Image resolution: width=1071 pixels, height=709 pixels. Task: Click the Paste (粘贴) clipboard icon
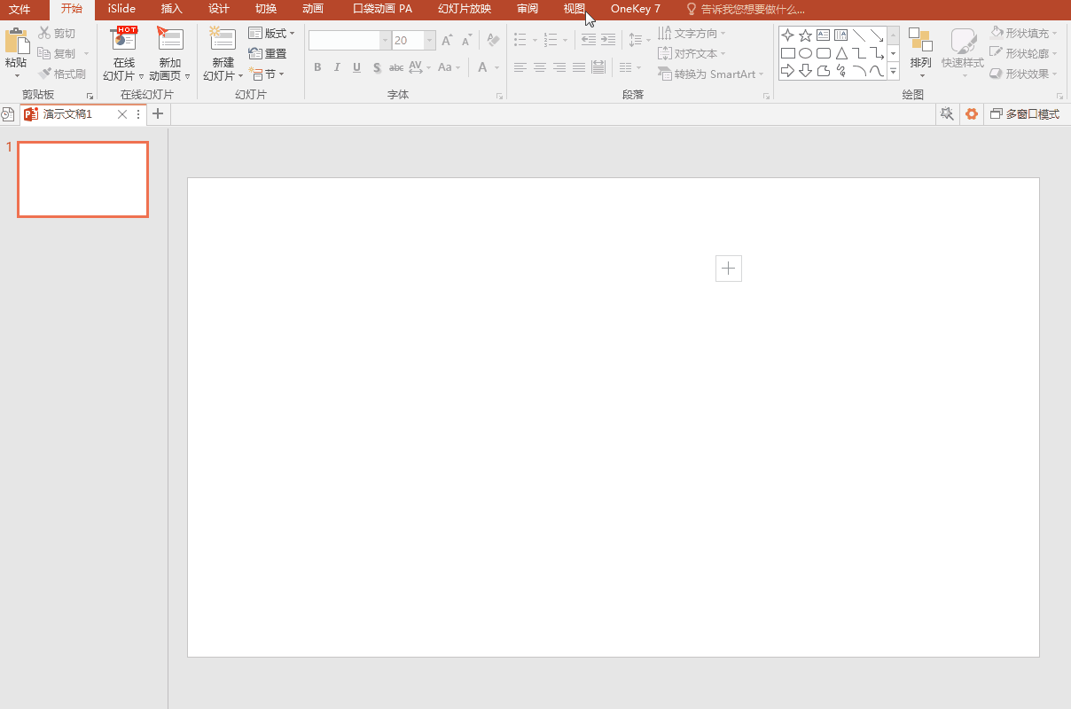click(16, 41)
